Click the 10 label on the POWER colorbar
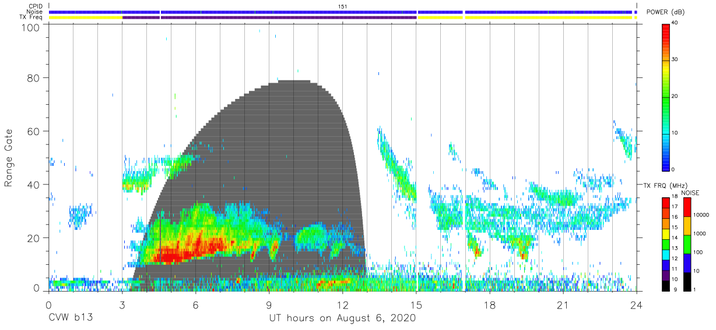Image resolution: width=716 pixels, height=330 pixels. (x=675, y=133)
